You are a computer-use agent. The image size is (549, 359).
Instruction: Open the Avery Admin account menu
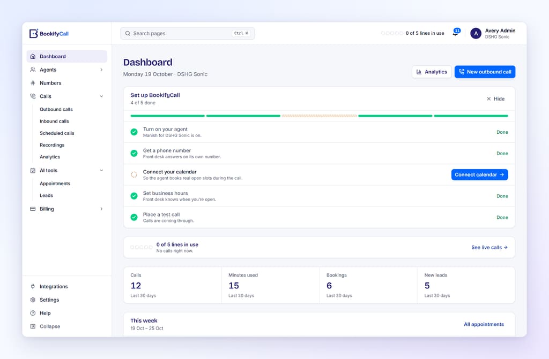pos(493,34)
